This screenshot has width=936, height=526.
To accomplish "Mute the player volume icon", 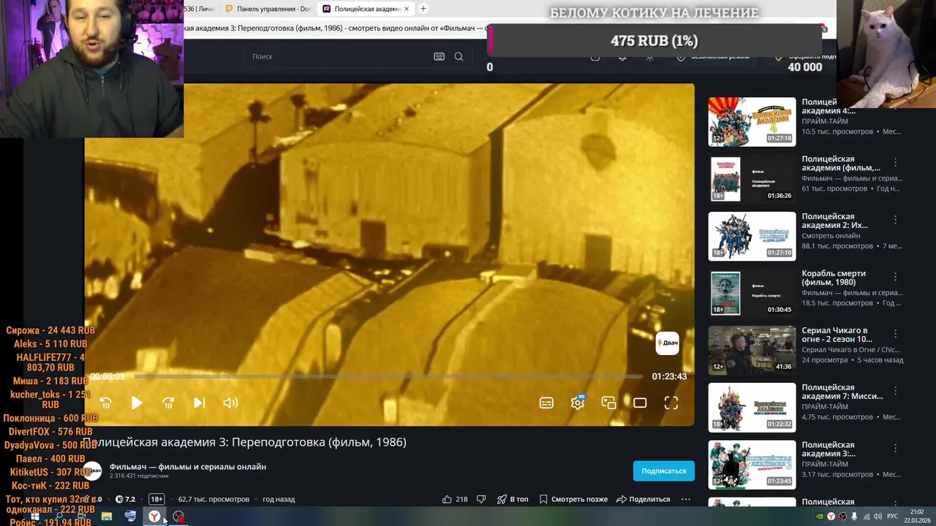I will click(230, 403).
